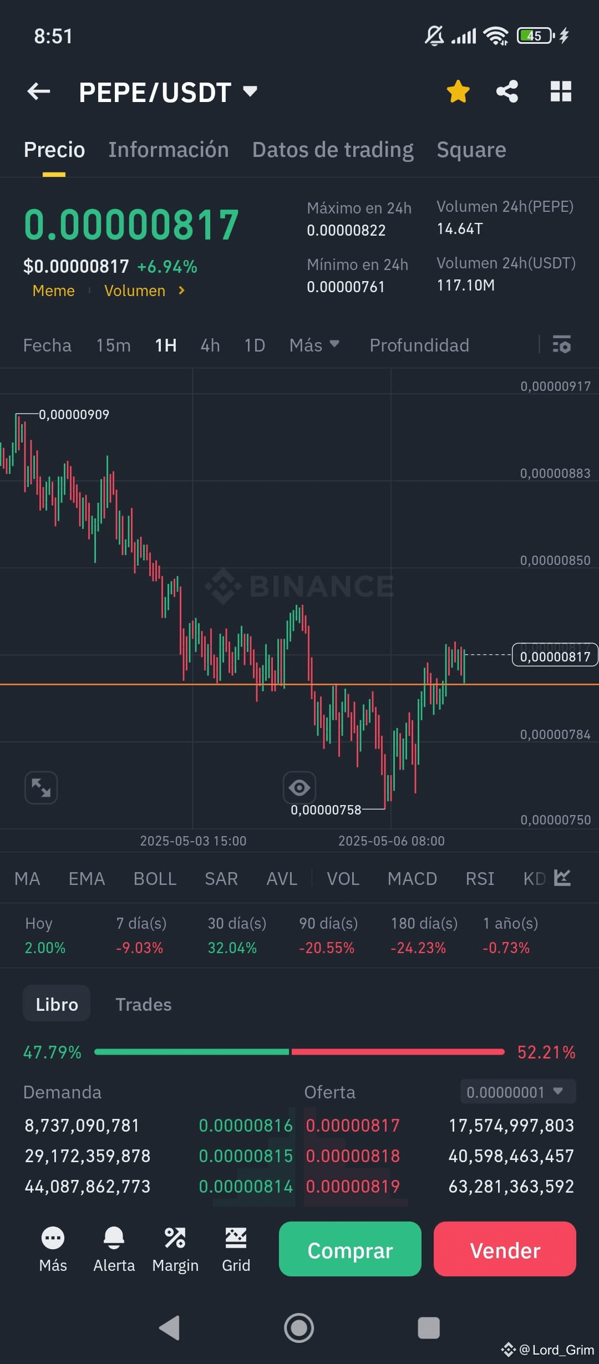The width and height of the screenshot is (599, 1364).
Task: Select bid price 0.00000814
Action: (246, 1186)
